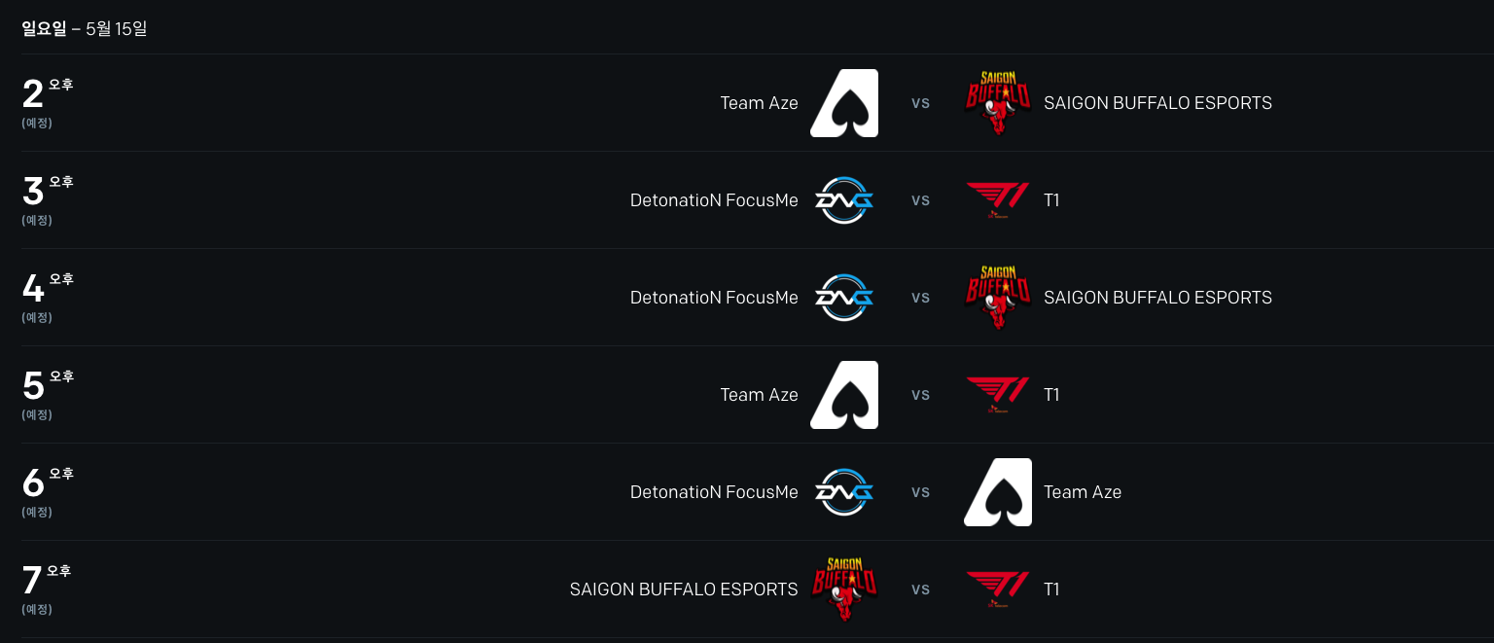Viewport: 1494px width, 643px height.
Task: Open Team Aze name in 2 PM match
Action: pos(759,103)
